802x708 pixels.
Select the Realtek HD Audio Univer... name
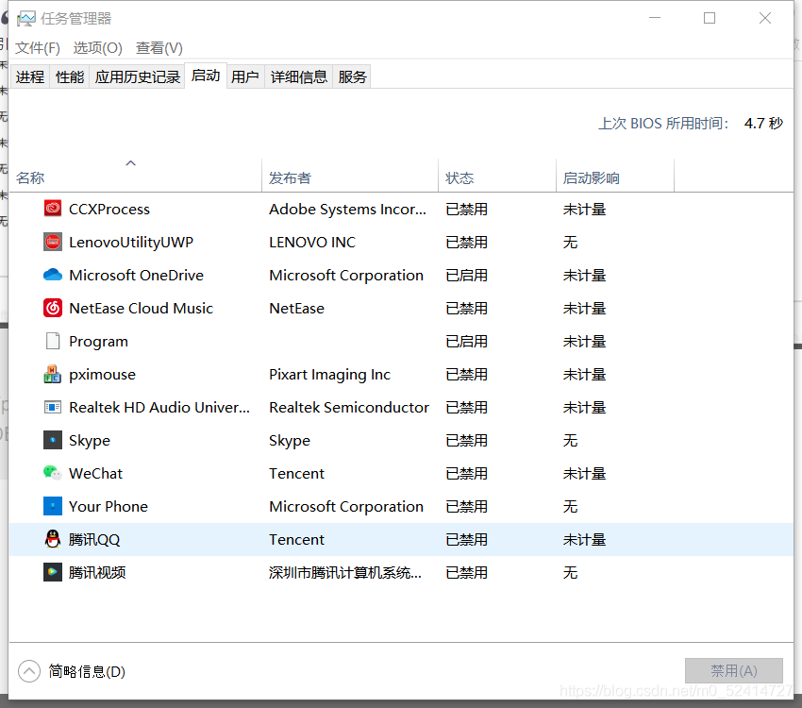click(159, 407)
